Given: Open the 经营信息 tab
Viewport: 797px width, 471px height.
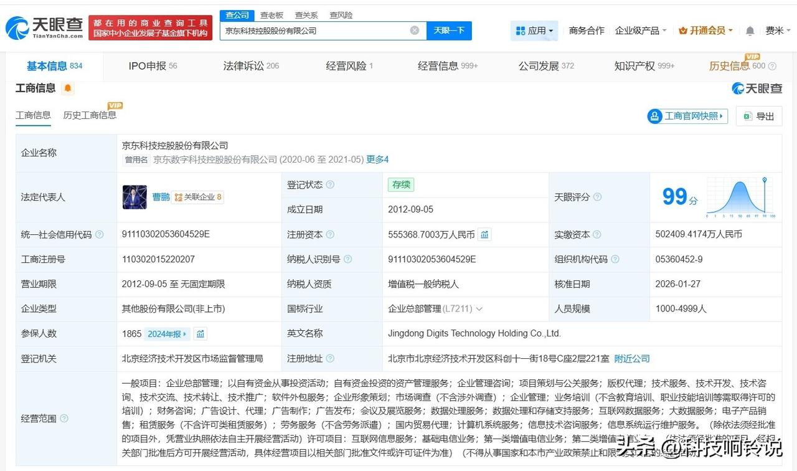Looking at the screenshot, I should [448, 66].
